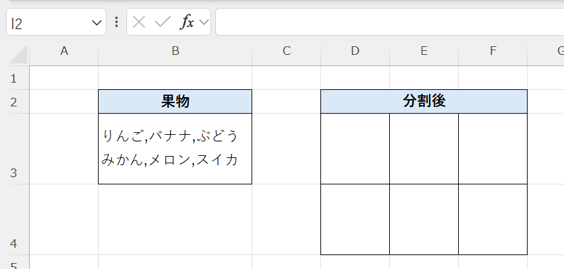Select column A header
This screenshot has height=269, width=564.
coord(64,51)
